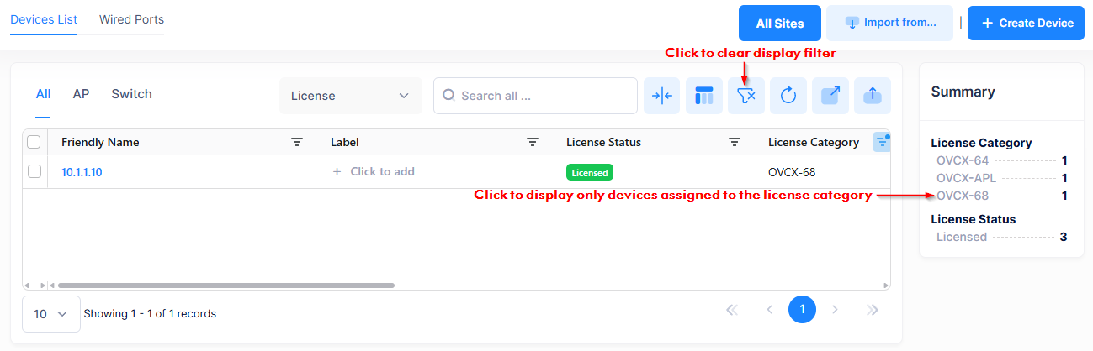Expand the License view dropdown
Viewport: 1093px width, 351px height.
tap(350, 96)
